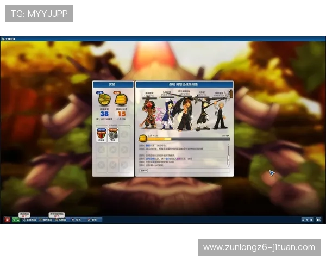The width and height of the screenshot is (326, 261).
Task: Click the gold coin reward icon
Action: tap(104, 100)
